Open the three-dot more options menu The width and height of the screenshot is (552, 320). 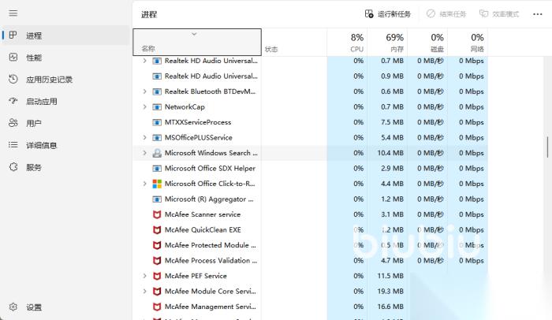click(538, 14)
